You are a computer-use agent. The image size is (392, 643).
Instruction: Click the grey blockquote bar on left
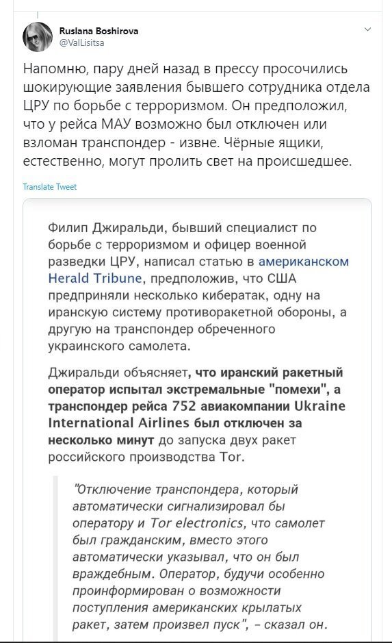(56, 557)
